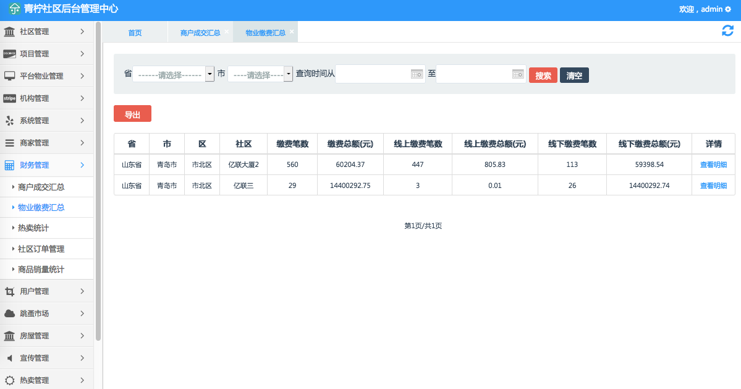
Task: Click the 跳蚤市场 cloud icon
Action: click(9, 314)
